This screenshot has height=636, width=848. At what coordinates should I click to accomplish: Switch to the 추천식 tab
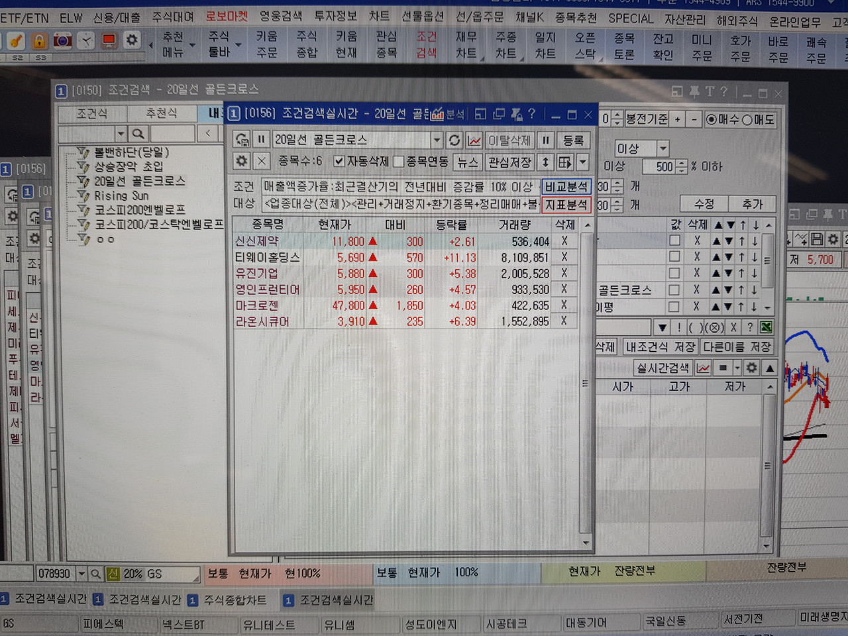(161, 114)
